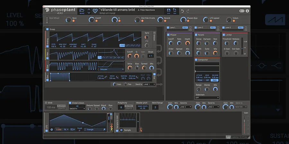This screenshot has width=289, height=144.
Task: Click the master Gain fader
Action: coord(245,124)
